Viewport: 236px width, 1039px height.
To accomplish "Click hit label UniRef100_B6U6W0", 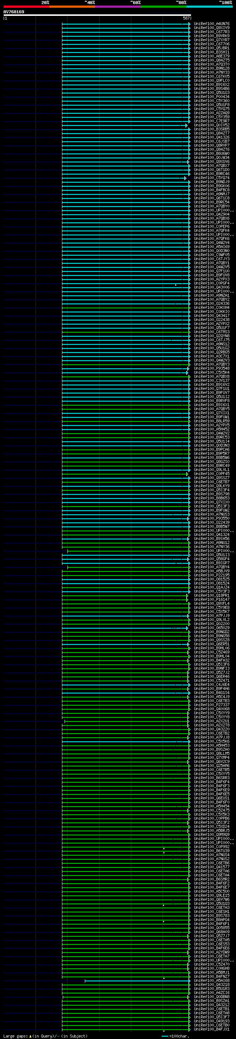I will (212, 154).
